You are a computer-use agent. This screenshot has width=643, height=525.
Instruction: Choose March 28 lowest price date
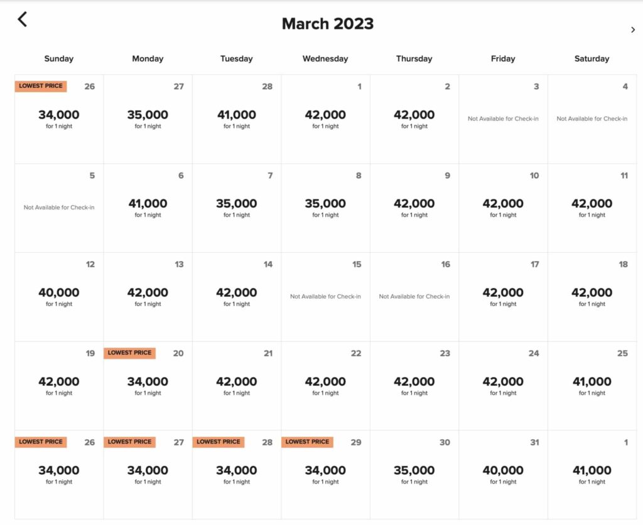237,475
